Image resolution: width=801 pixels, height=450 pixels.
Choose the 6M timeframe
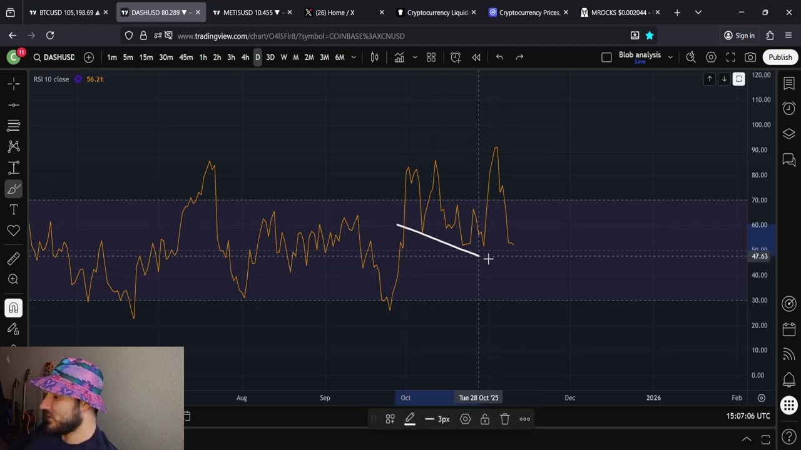[340, 57]
